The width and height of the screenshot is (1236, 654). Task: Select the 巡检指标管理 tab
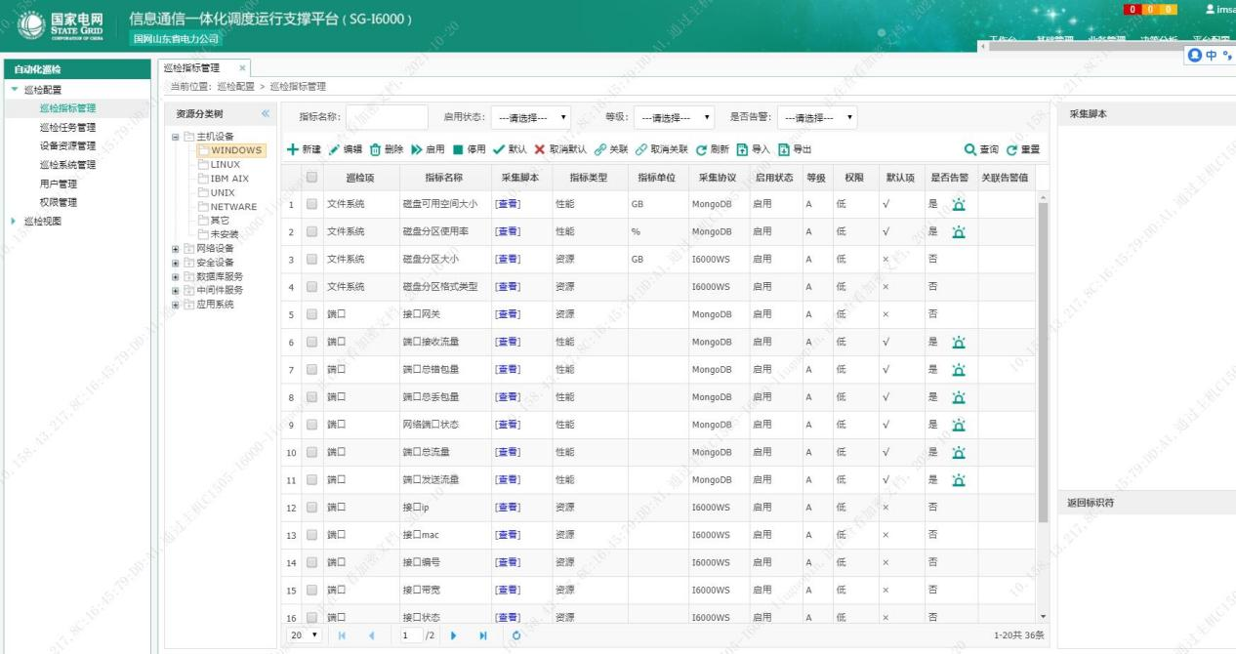coord(204,67)
